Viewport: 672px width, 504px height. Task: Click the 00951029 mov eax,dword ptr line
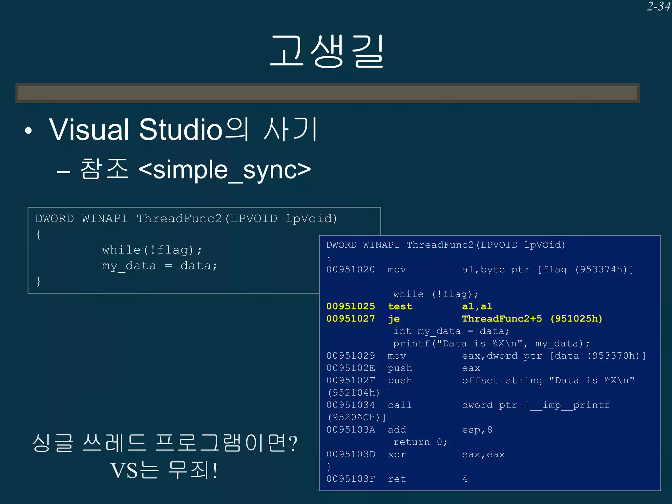click(x=486, y=356)
